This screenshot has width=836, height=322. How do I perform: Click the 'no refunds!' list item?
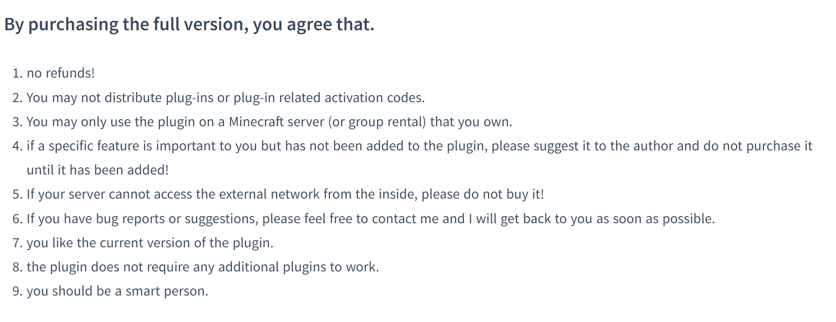pyautogui.click(x=61, y=73)
